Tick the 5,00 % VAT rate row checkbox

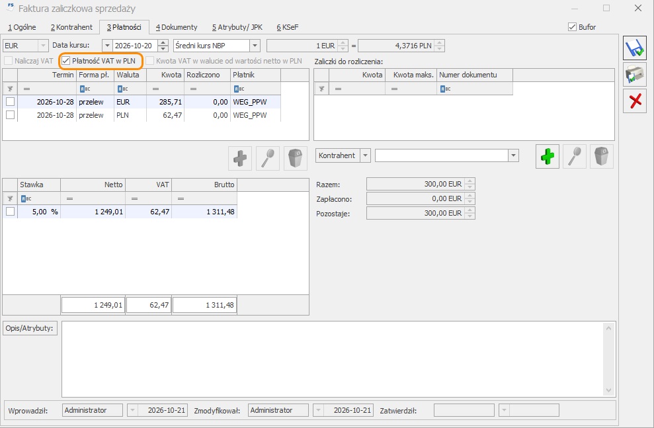click(10, 212)
